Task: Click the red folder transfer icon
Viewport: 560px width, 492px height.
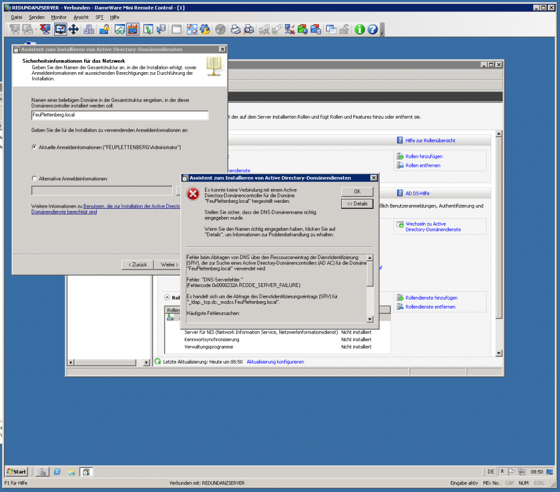Action: click(x=316, y=30)
